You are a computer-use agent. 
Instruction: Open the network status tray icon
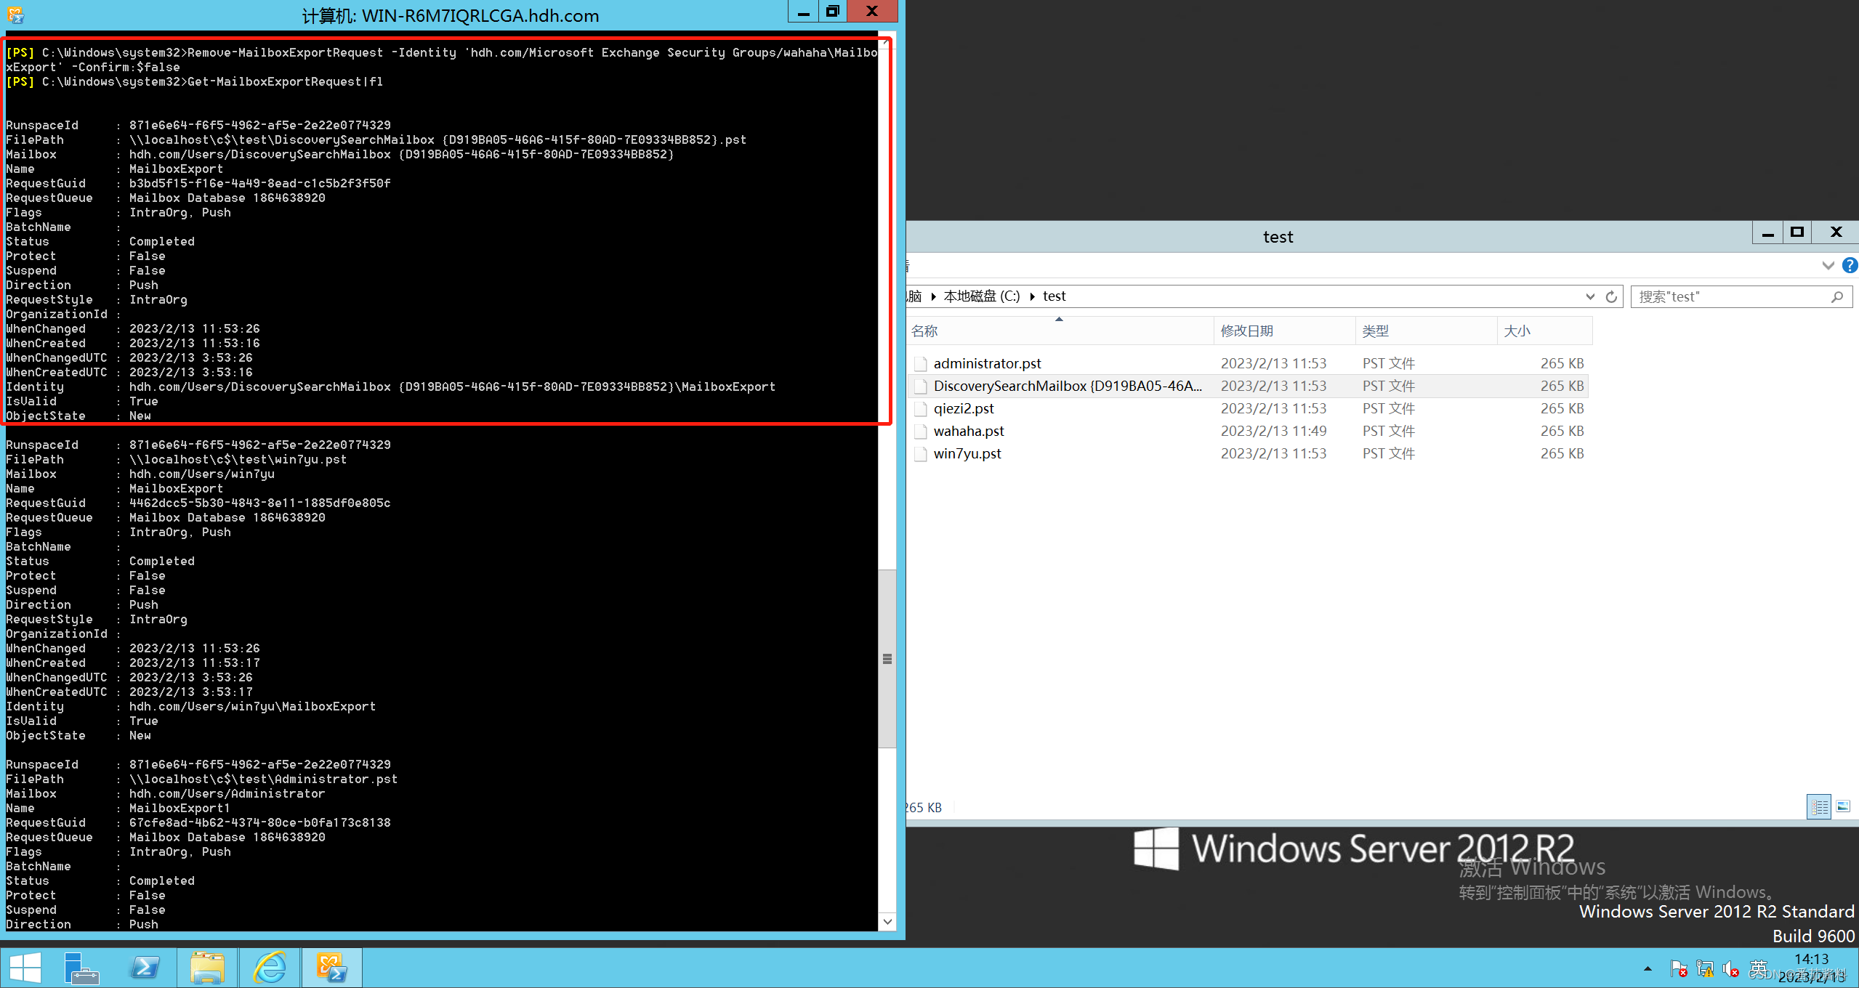pos(1704,968)
